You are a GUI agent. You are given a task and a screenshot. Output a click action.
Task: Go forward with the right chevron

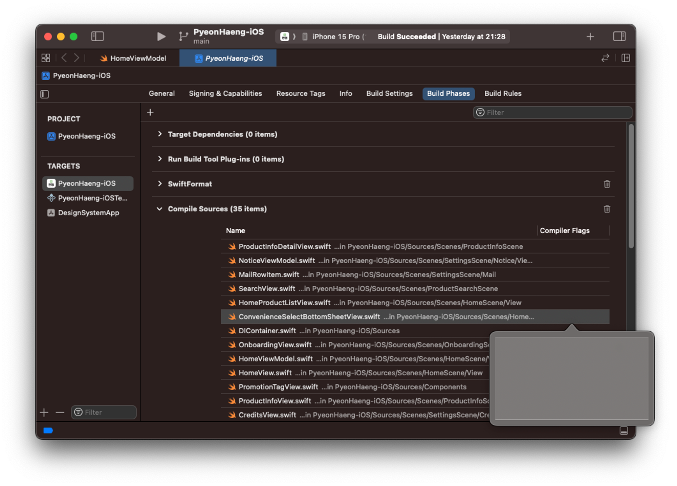[77, 58]
